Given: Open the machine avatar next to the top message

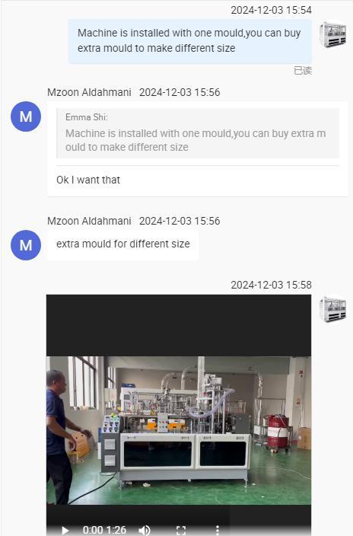Looking at the screenshot, I should click(x=332, y=34).
